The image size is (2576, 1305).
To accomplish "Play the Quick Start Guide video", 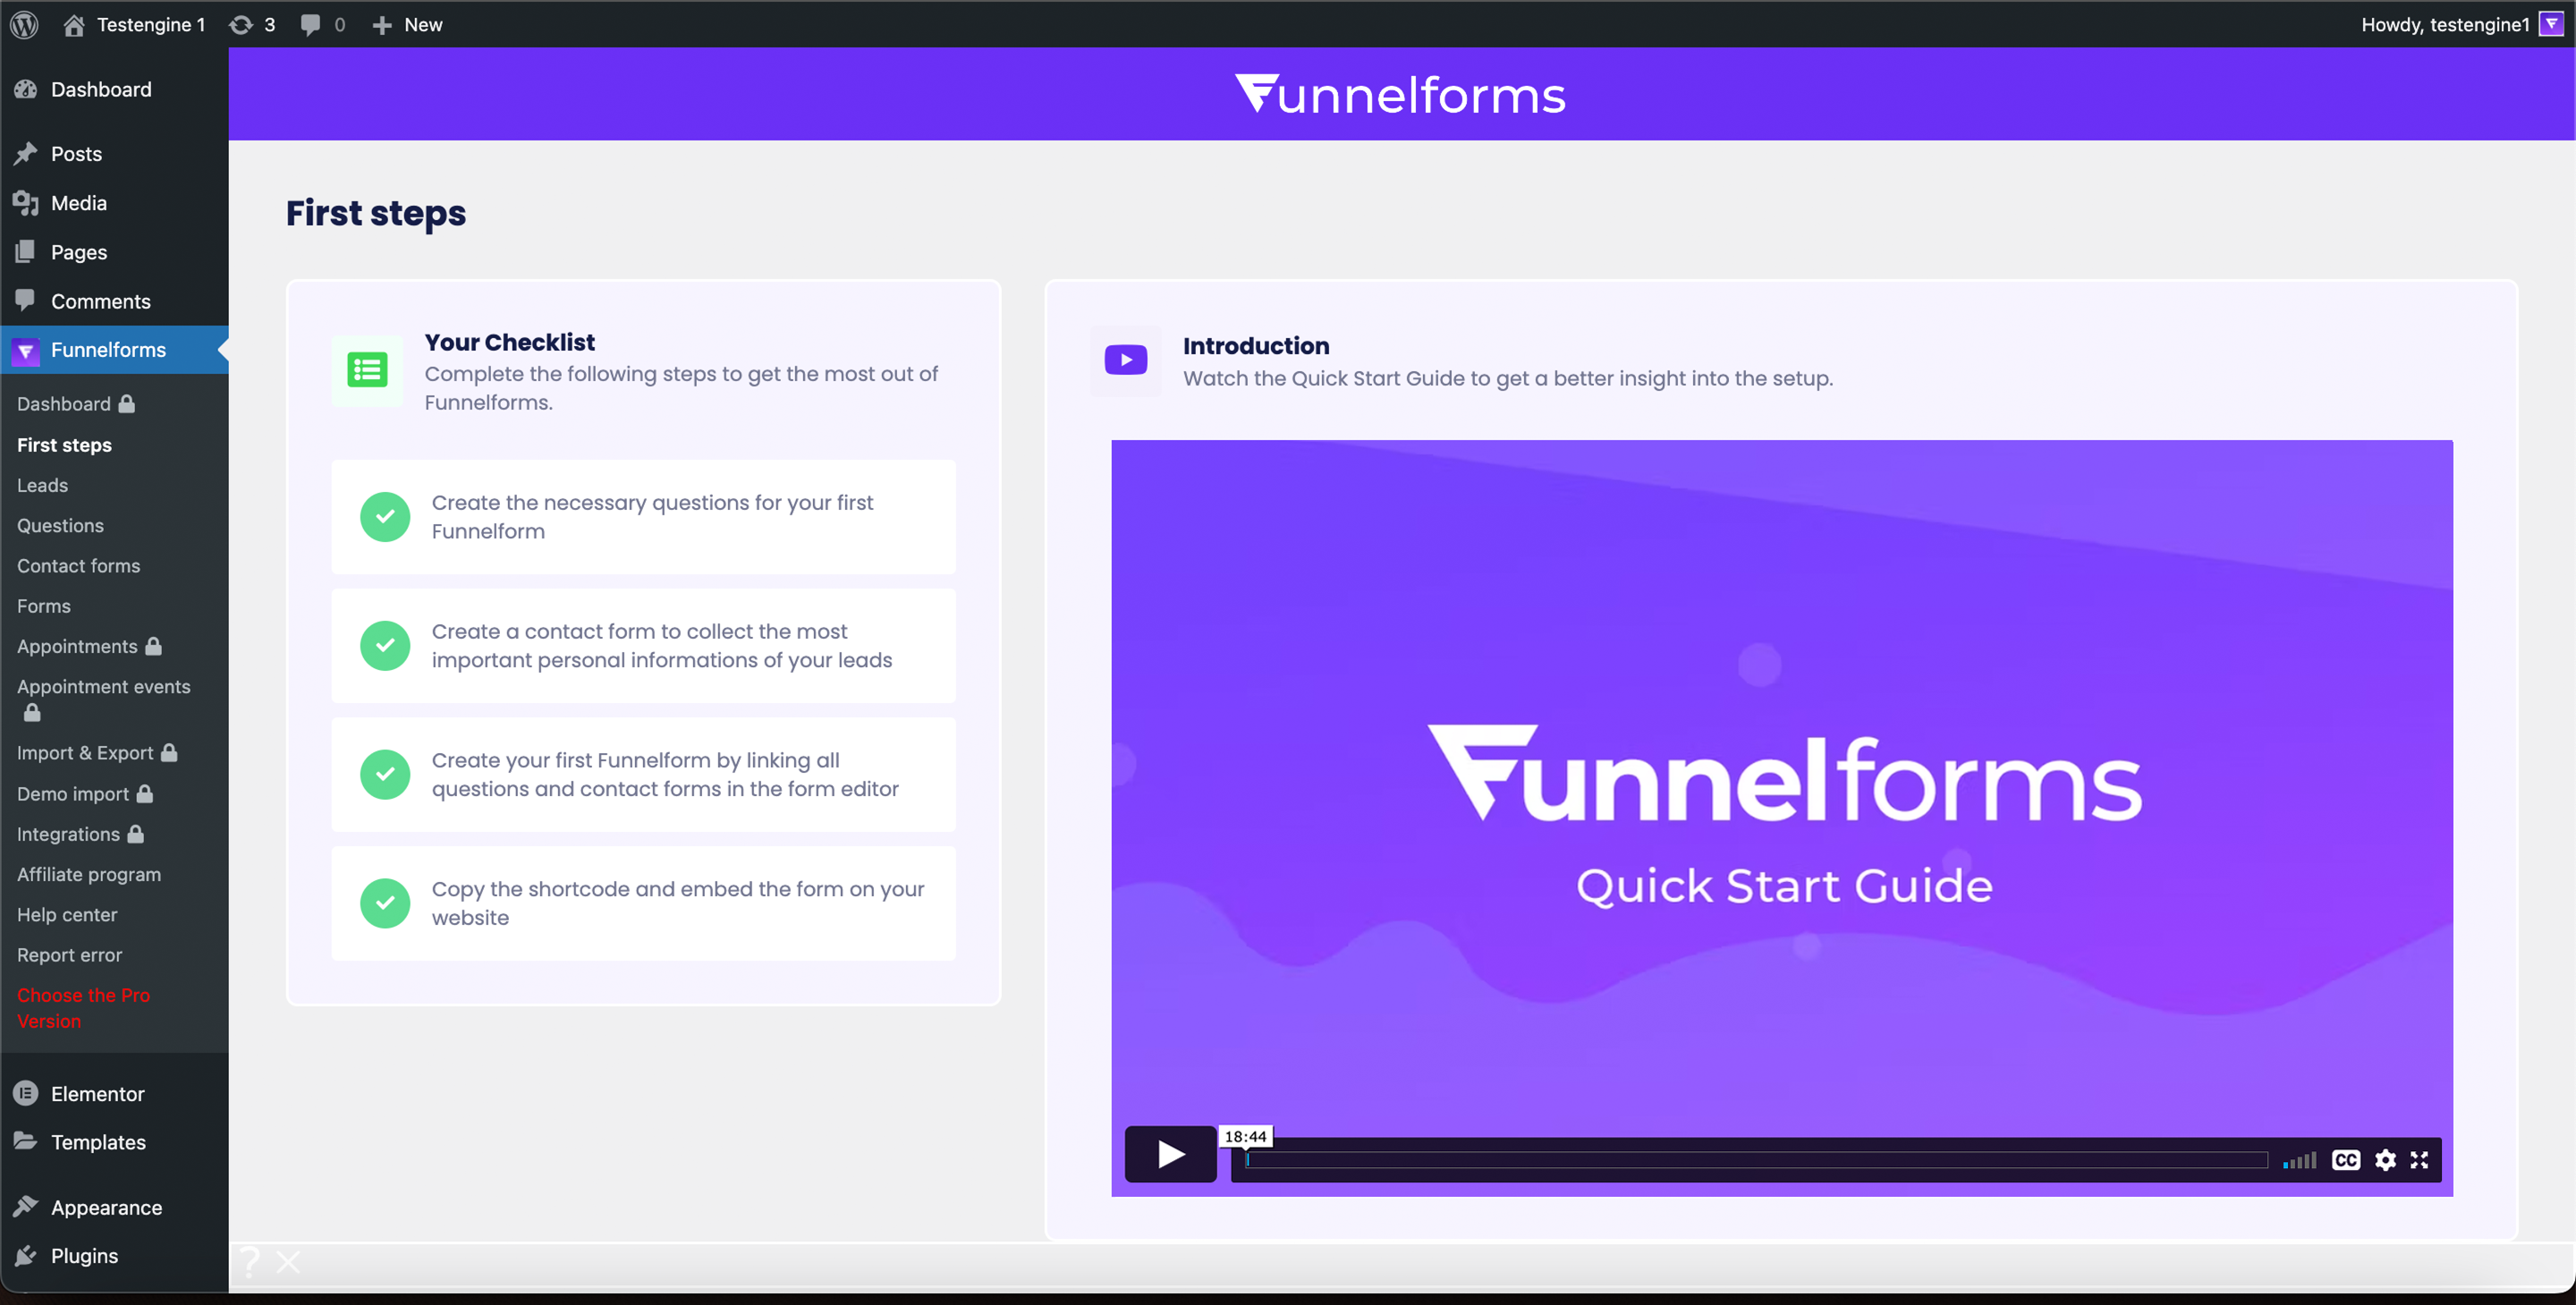I will pos(1165,1154).
